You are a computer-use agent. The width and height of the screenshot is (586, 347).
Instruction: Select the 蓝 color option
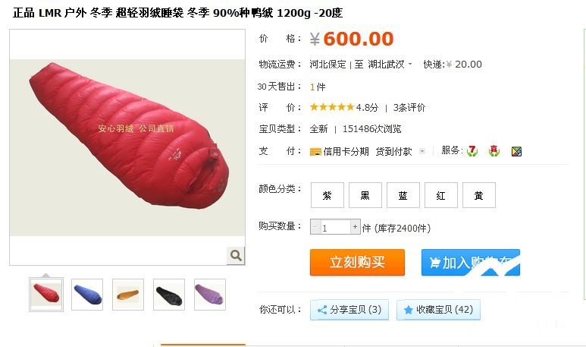pyautogui.click(x=403, y=195)
